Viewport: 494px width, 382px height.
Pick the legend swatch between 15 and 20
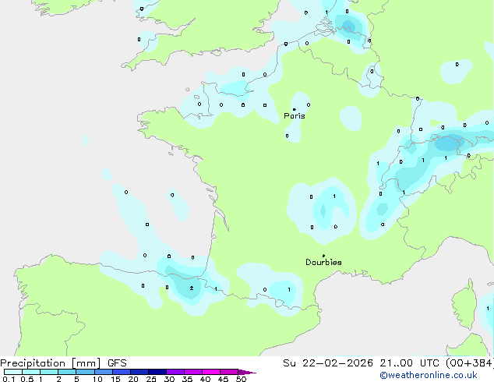pos(122,372)
